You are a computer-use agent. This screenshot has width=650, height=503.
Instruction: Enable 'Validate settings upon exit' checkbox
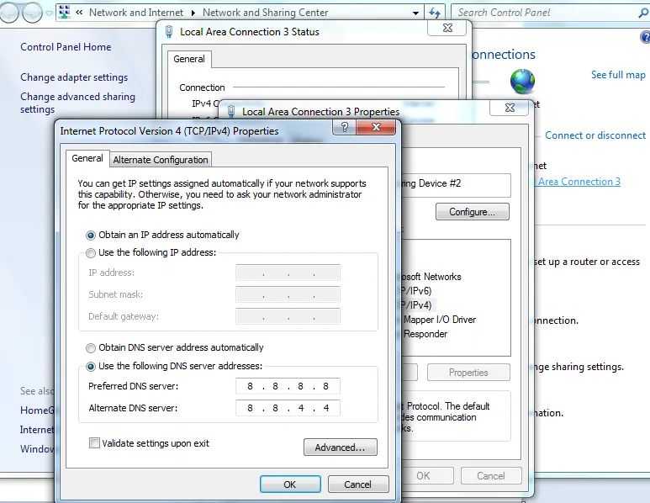click(x=94, y=443)
